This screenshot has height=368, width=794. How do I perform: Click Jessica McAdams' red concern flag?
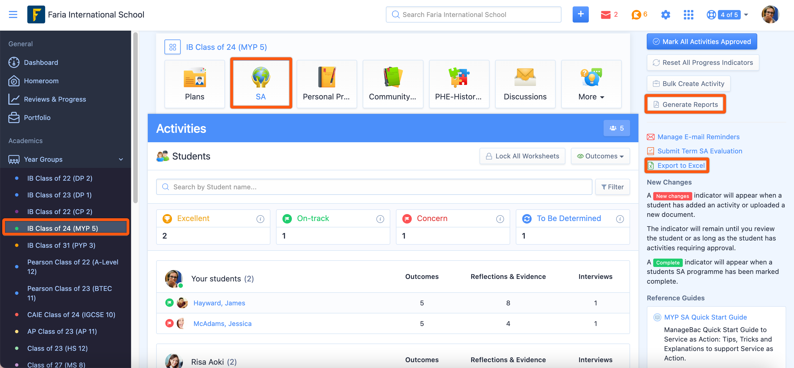[169, 323]
